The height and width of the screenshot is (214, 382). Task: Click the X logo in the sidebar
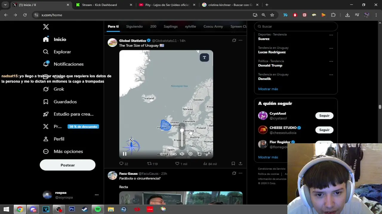coord(46,27)
